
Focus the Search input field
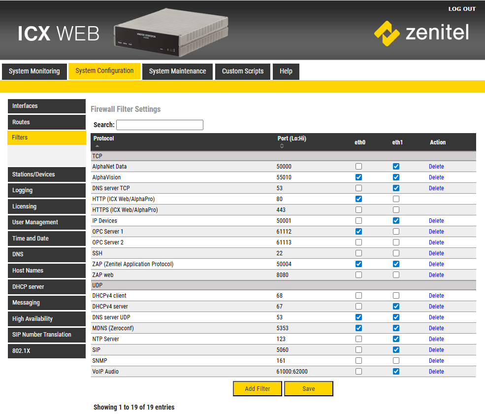pos(160,125)
